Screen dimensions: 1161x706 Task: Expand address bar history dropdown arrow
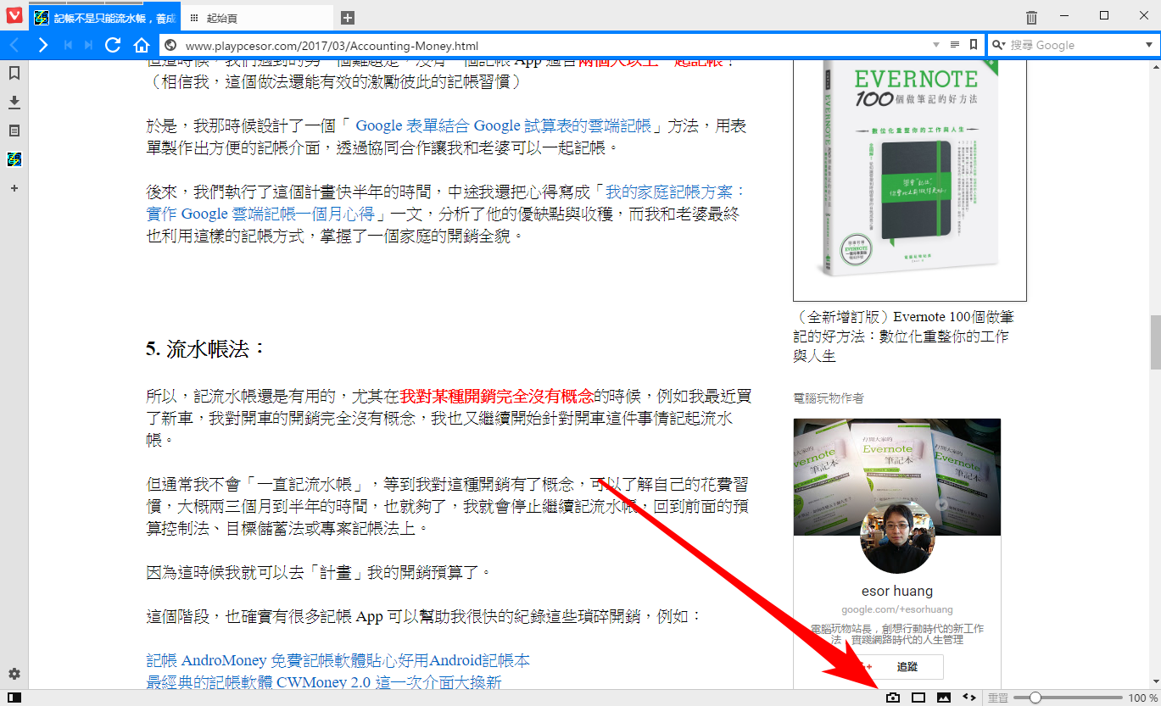[936, 45]
